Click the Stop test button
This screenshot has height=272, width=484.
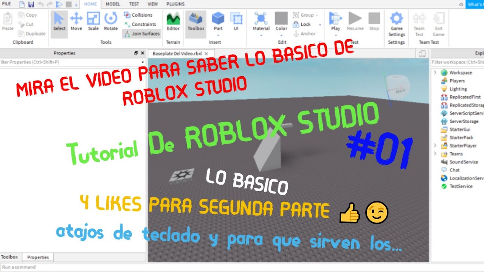(x=374, y=22)
